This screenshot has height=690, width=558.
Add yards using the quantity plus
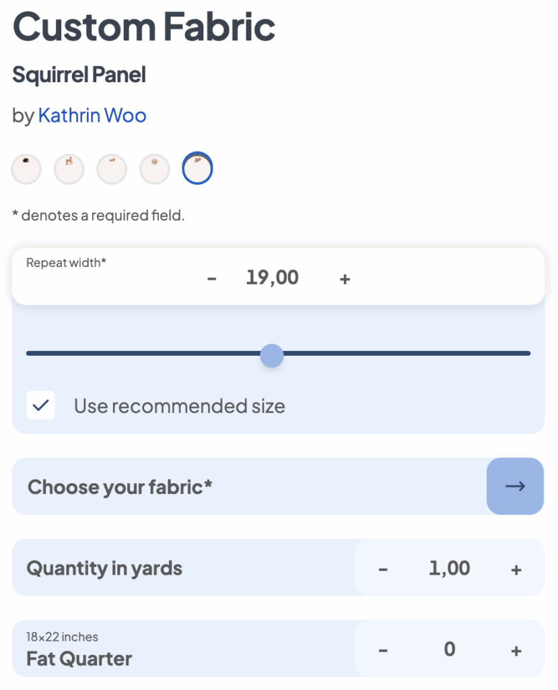coord(516,570)
